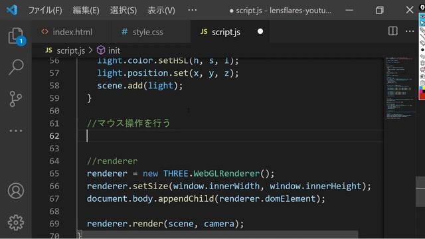Viewport: 425px width, 239px height.
Task: Open the Explorer view in activity bar
Action: pyautogui.click(x=16, y=36)
